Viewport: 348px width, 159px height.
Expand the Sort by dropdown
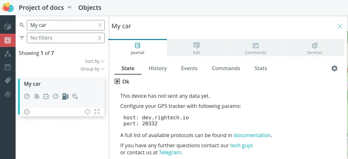(x=95, y=61)
